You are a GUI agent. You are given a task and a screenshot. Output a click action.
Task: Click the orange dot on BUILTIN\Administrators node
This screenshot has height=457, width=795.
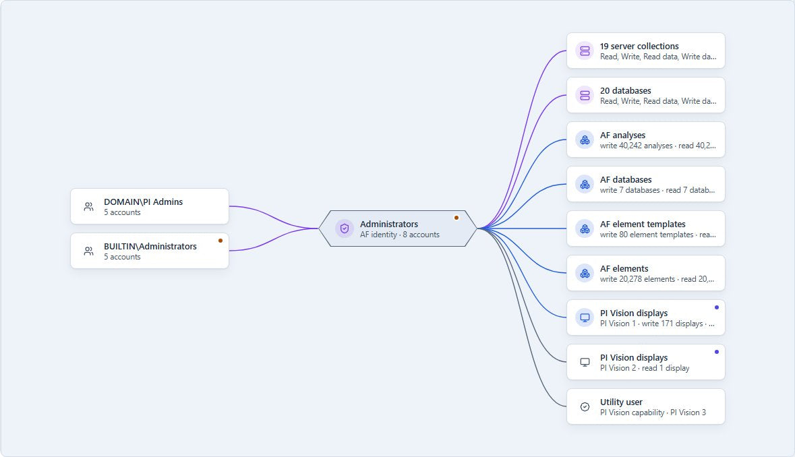(x=220, y=241)
